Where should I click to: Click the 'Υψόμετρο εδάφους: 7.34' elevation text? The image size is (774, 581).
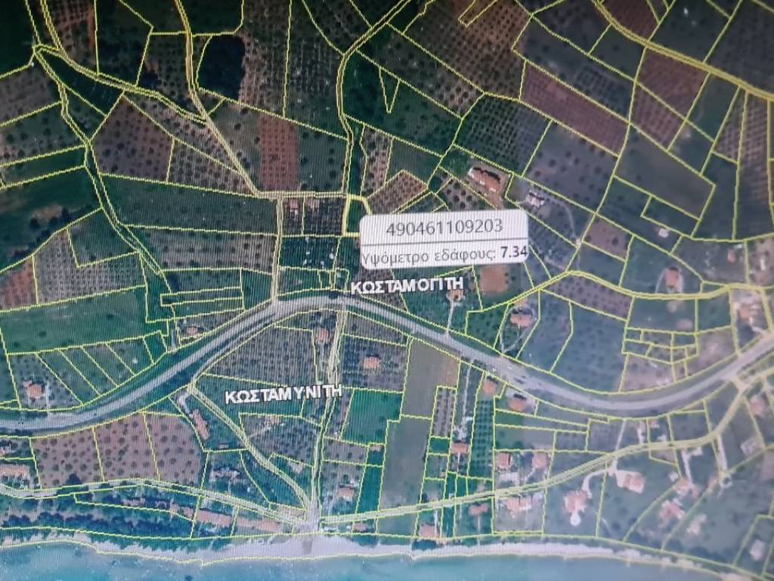443,254
